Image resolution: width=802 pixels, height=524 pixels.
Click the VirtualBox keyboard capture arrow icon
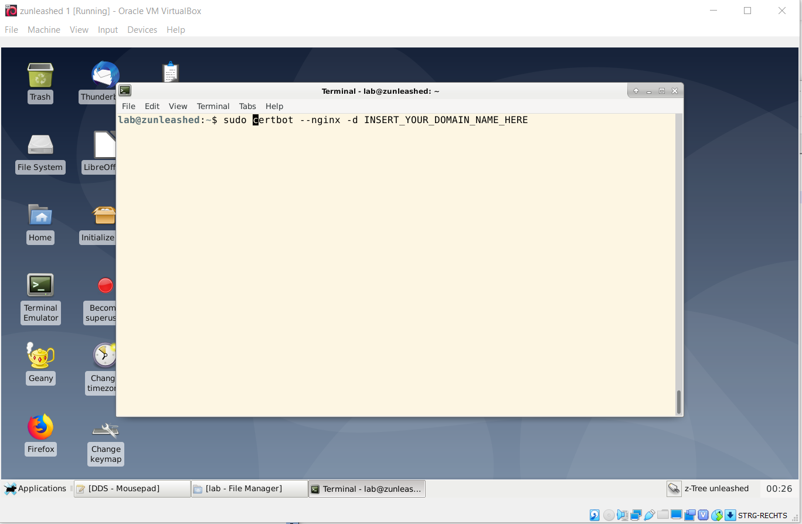[730, 515]
